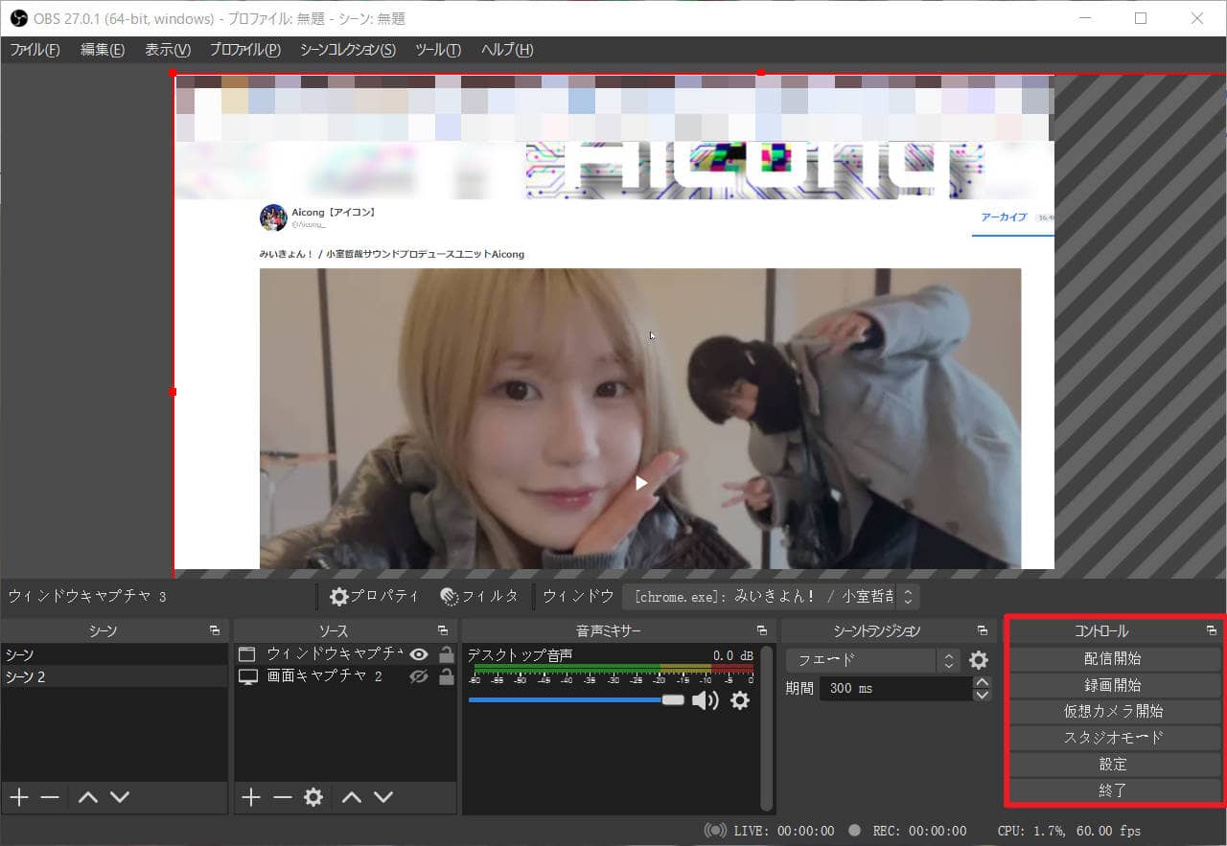The image size is (1227, 846).
Task: Remove selected source with minus icon
Action: tap(282, 797)
